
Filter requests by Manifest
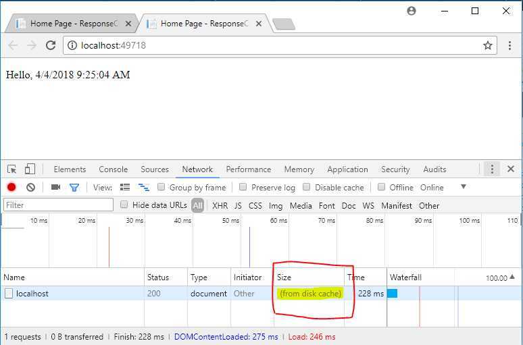pyautogui.click(x=397, y=206)
